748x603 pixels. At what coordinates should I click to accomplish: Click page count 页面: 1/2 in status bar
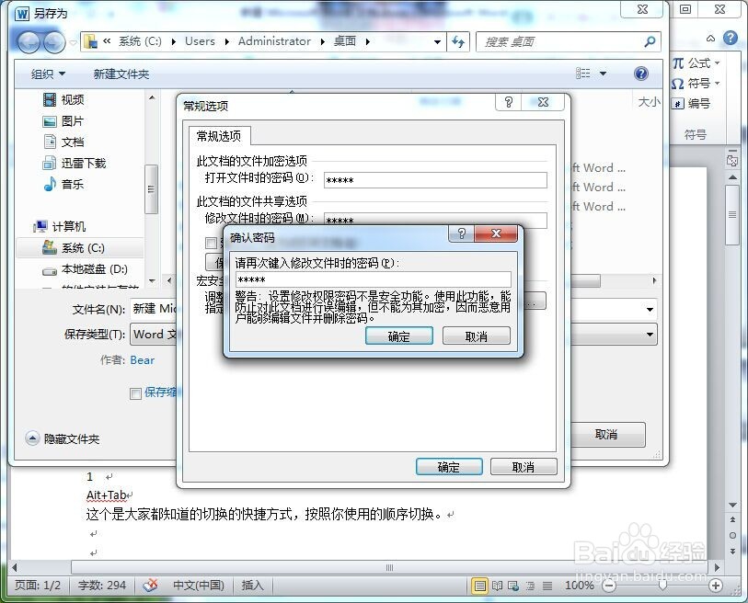tap(38, 585)
